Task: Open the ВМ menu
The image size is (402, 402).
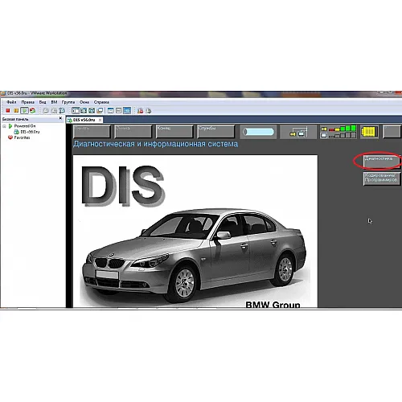Action: [x=54, y=102]
